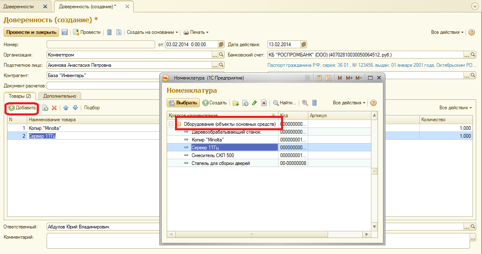Click copy item icon in Номенклатура toolbar
This screenshot has width=482, height=254.
245,103
